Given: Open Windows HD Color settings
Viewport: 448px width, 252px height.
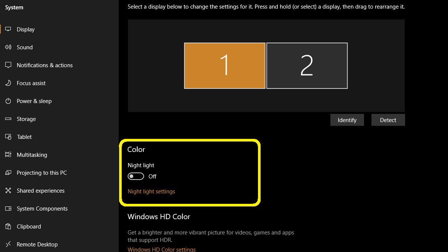Looking at the screenshot, I should (x=162, y=249).
